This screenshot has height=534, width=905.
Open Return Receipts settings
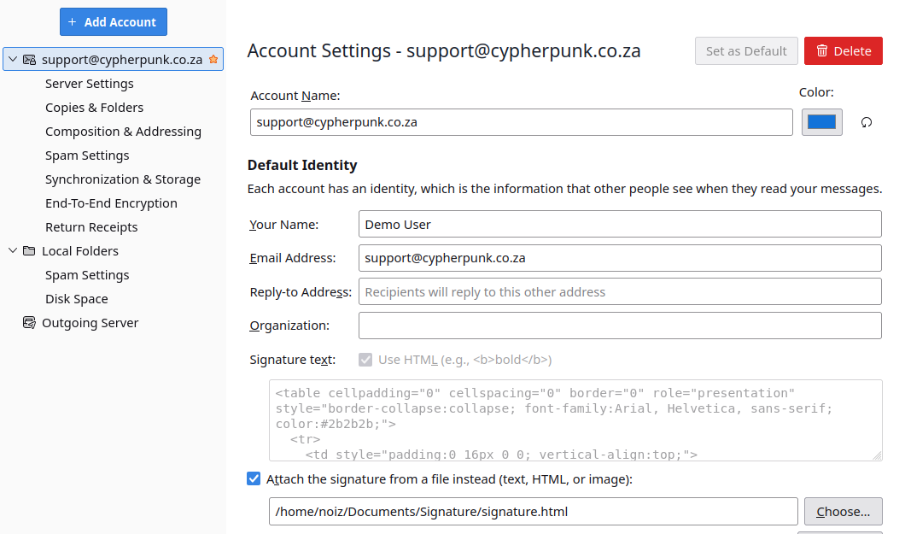click(x=91, y=227)
